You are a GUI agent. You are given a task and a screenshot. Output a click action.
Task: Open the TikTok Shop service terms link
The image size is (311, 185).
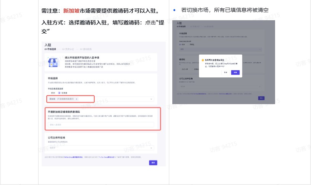point(73,157)
